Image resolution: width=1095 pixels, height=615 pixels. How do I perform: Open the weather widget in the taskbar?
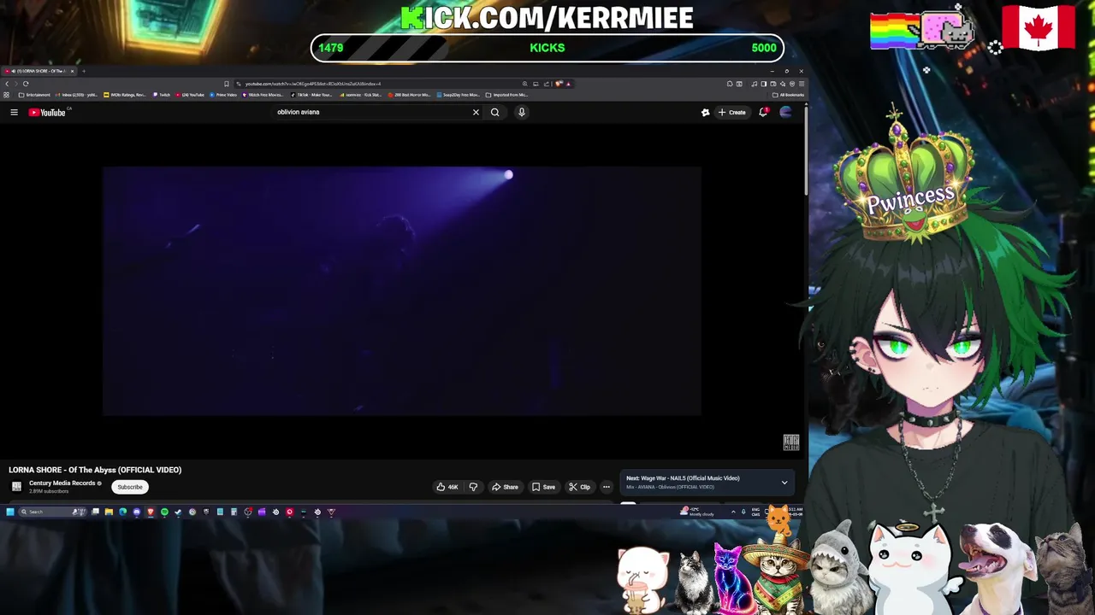(696, 512)
